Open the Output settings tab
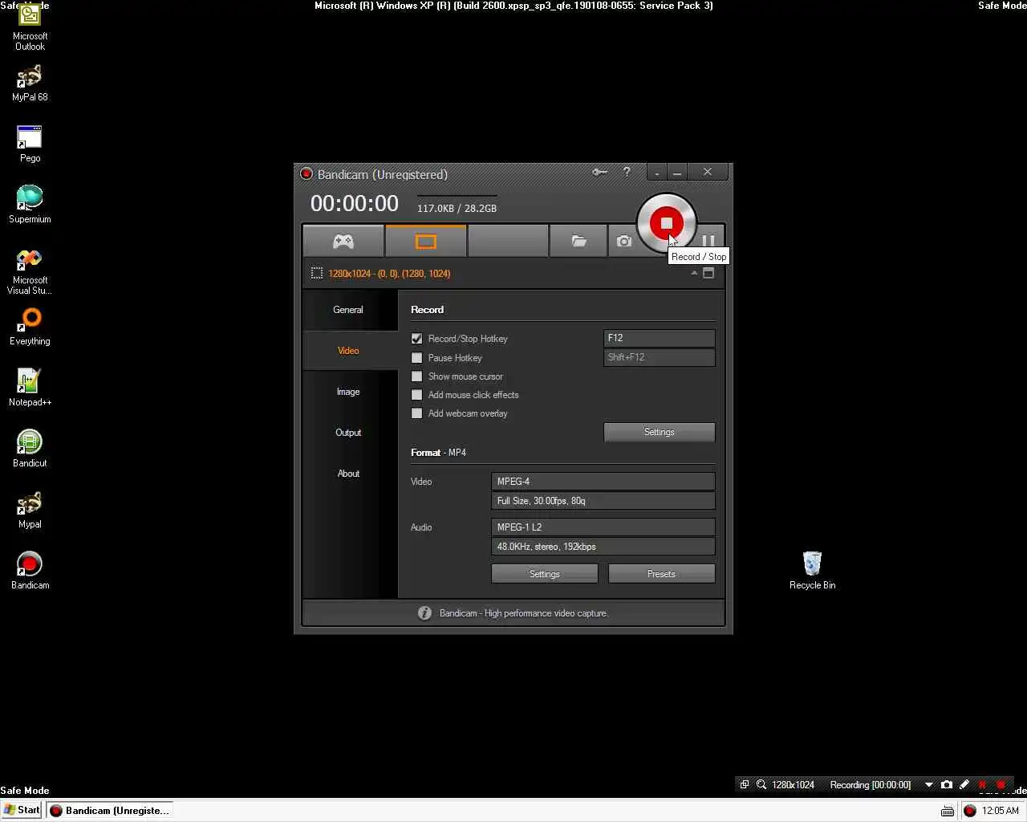Screen dimensions: 1027x822 (348, 433)
